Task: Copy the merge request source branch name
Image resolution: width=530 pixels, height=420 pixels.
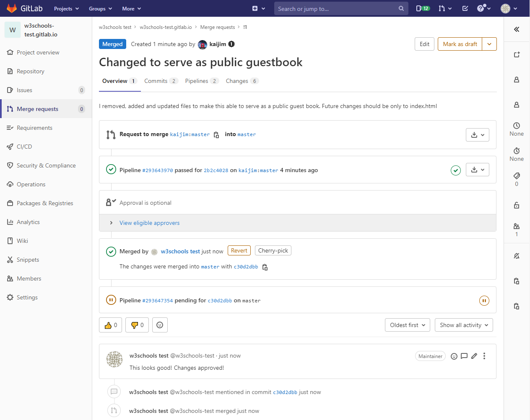Action: (x=216, y=135)
